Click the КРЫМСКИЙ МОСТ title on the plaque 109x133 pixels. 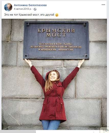click(x=56, y=33)
